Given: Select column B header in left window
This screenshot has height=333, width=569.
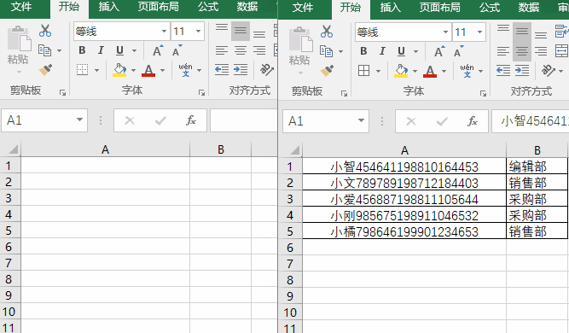Looking at the screenshot, I should (x=221, y=149).
